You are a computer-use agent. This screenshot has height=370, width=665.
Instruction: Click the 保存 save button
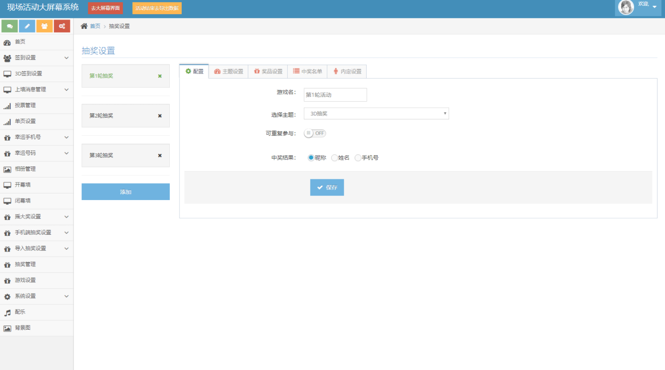click(x=327, y=187)
